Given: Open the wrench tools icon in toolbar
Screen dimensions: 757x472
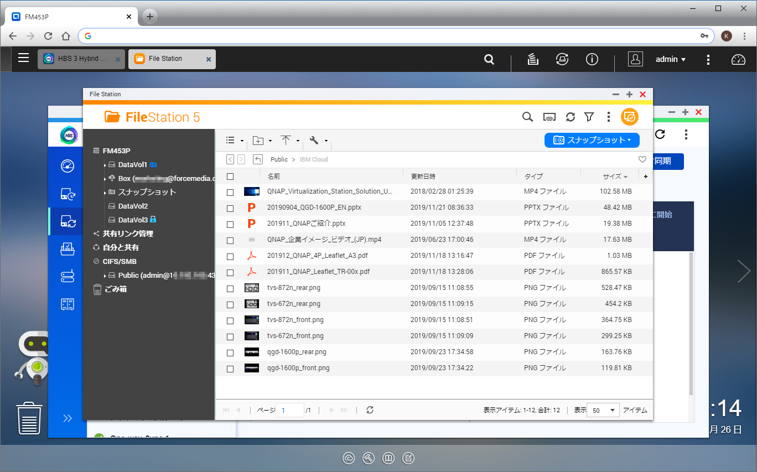Looking at the screenshot, I should [x=314, y=141].
